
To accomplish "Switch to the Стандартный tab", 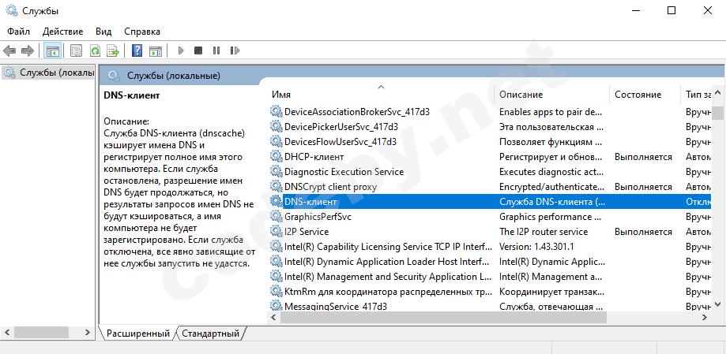I will [x=210, y=334].
